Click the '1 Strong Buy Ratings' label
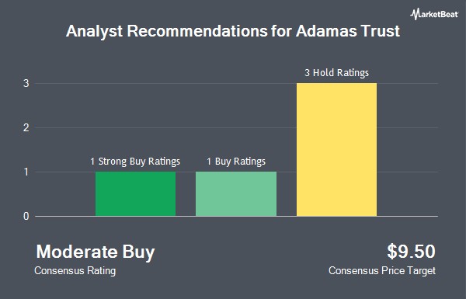The width and height of the screenshot is (466, 299). click(135, 162)
